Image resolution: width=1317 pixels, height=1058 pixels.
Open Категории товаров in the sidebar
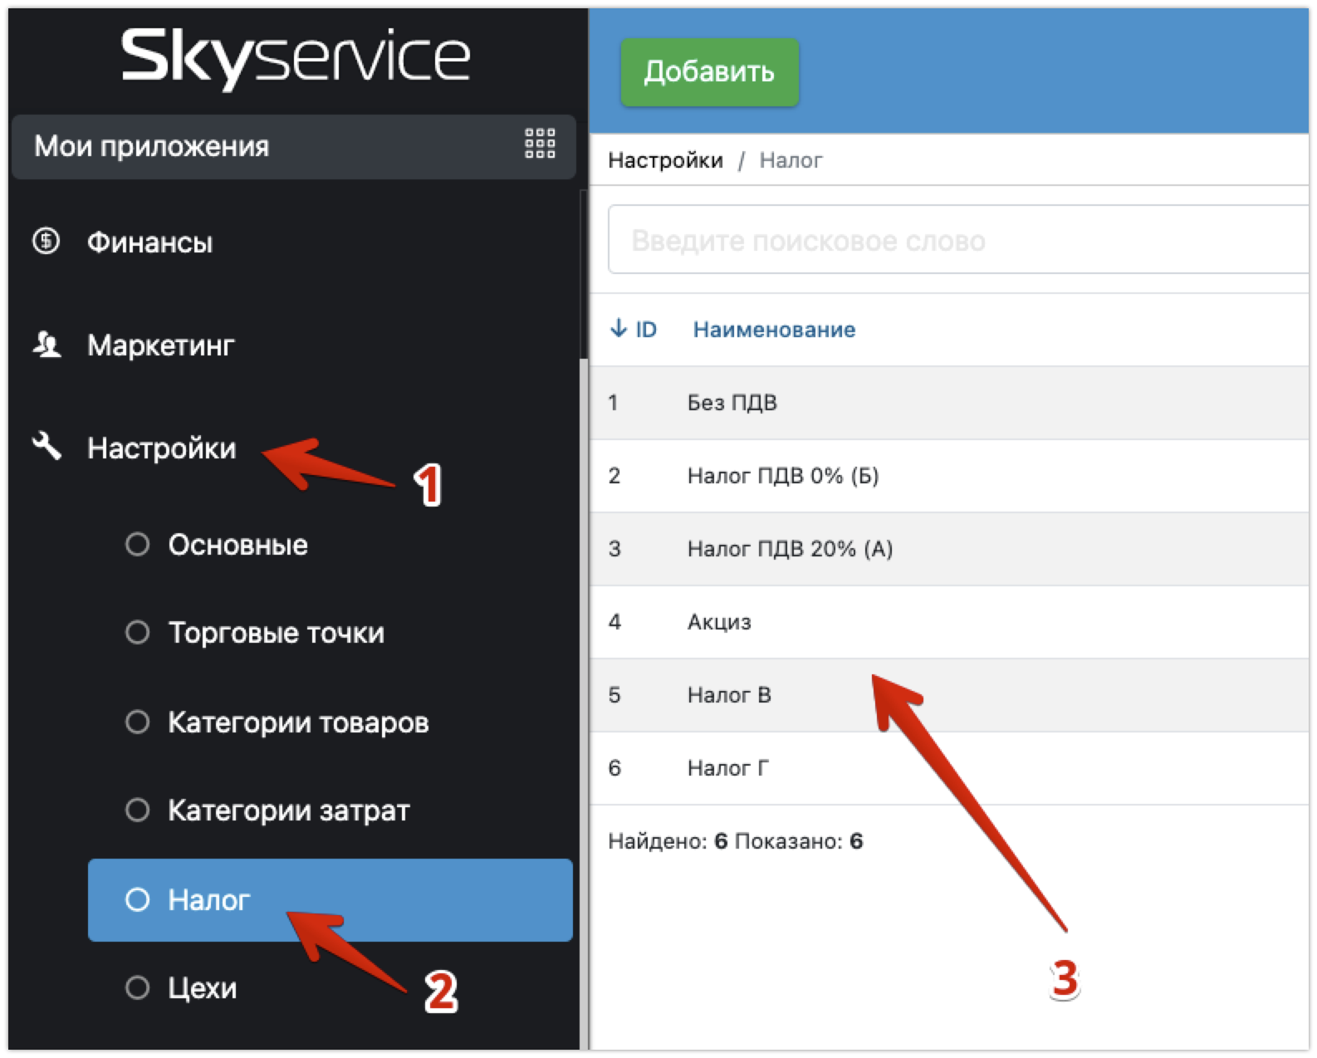coord(298,722)
